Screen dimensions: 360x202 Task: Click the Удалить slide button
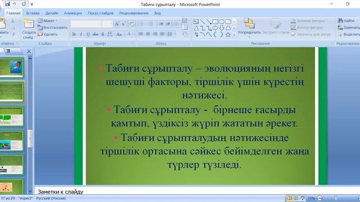click(x=47, y=34)
